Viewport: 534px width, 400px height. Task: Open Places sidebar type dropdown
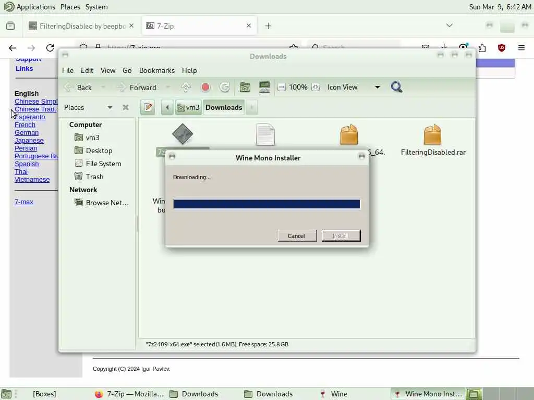[x=89, y=107]
